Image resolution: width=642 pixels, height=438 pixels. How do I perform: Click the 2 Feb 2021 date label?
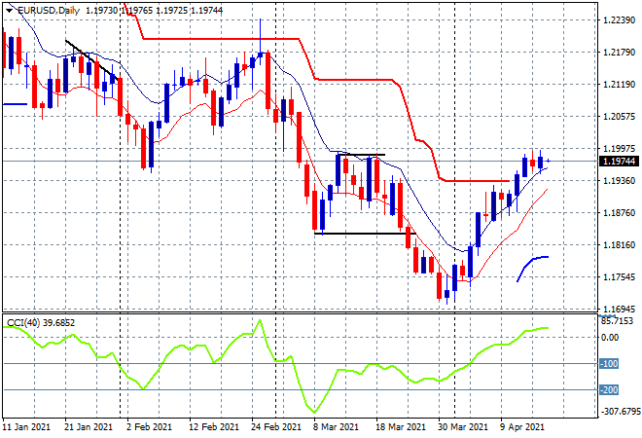click(x=150, y=427)
